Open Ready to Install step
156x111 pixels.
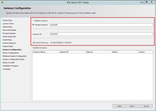pyautogui.click(x=9, y=62)
